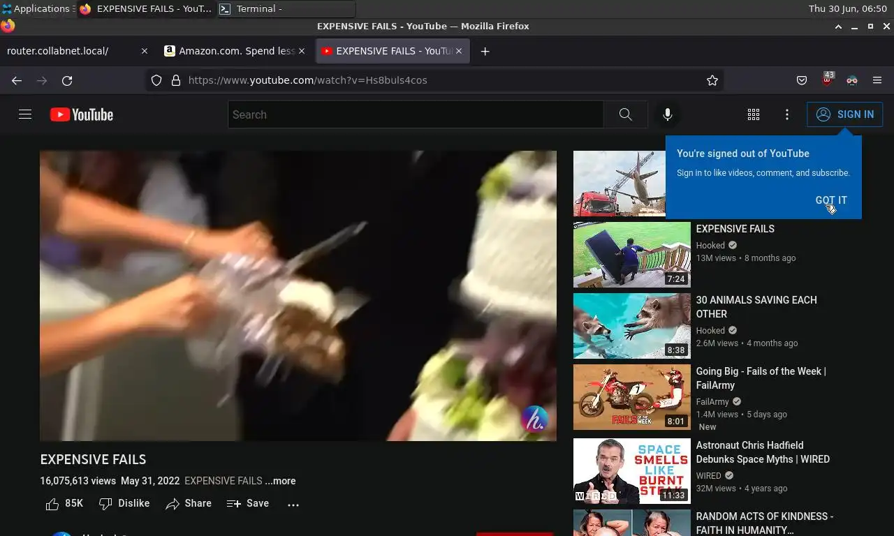Click 'RANDOM ACTS OF KINDNESS' title

[765, 523]
